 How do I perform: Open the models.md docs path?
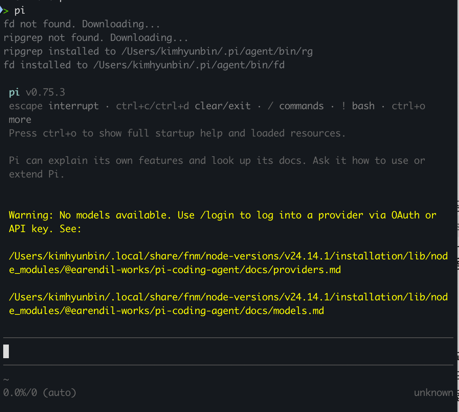tap(228, 304)
